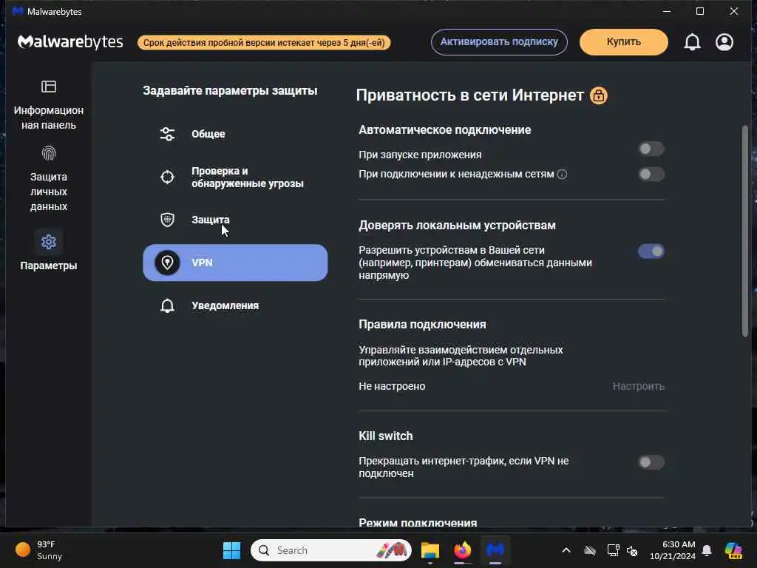757x568 pixels.
Task: Click the Malwarebytes logo in header
Action: (70, 42)
